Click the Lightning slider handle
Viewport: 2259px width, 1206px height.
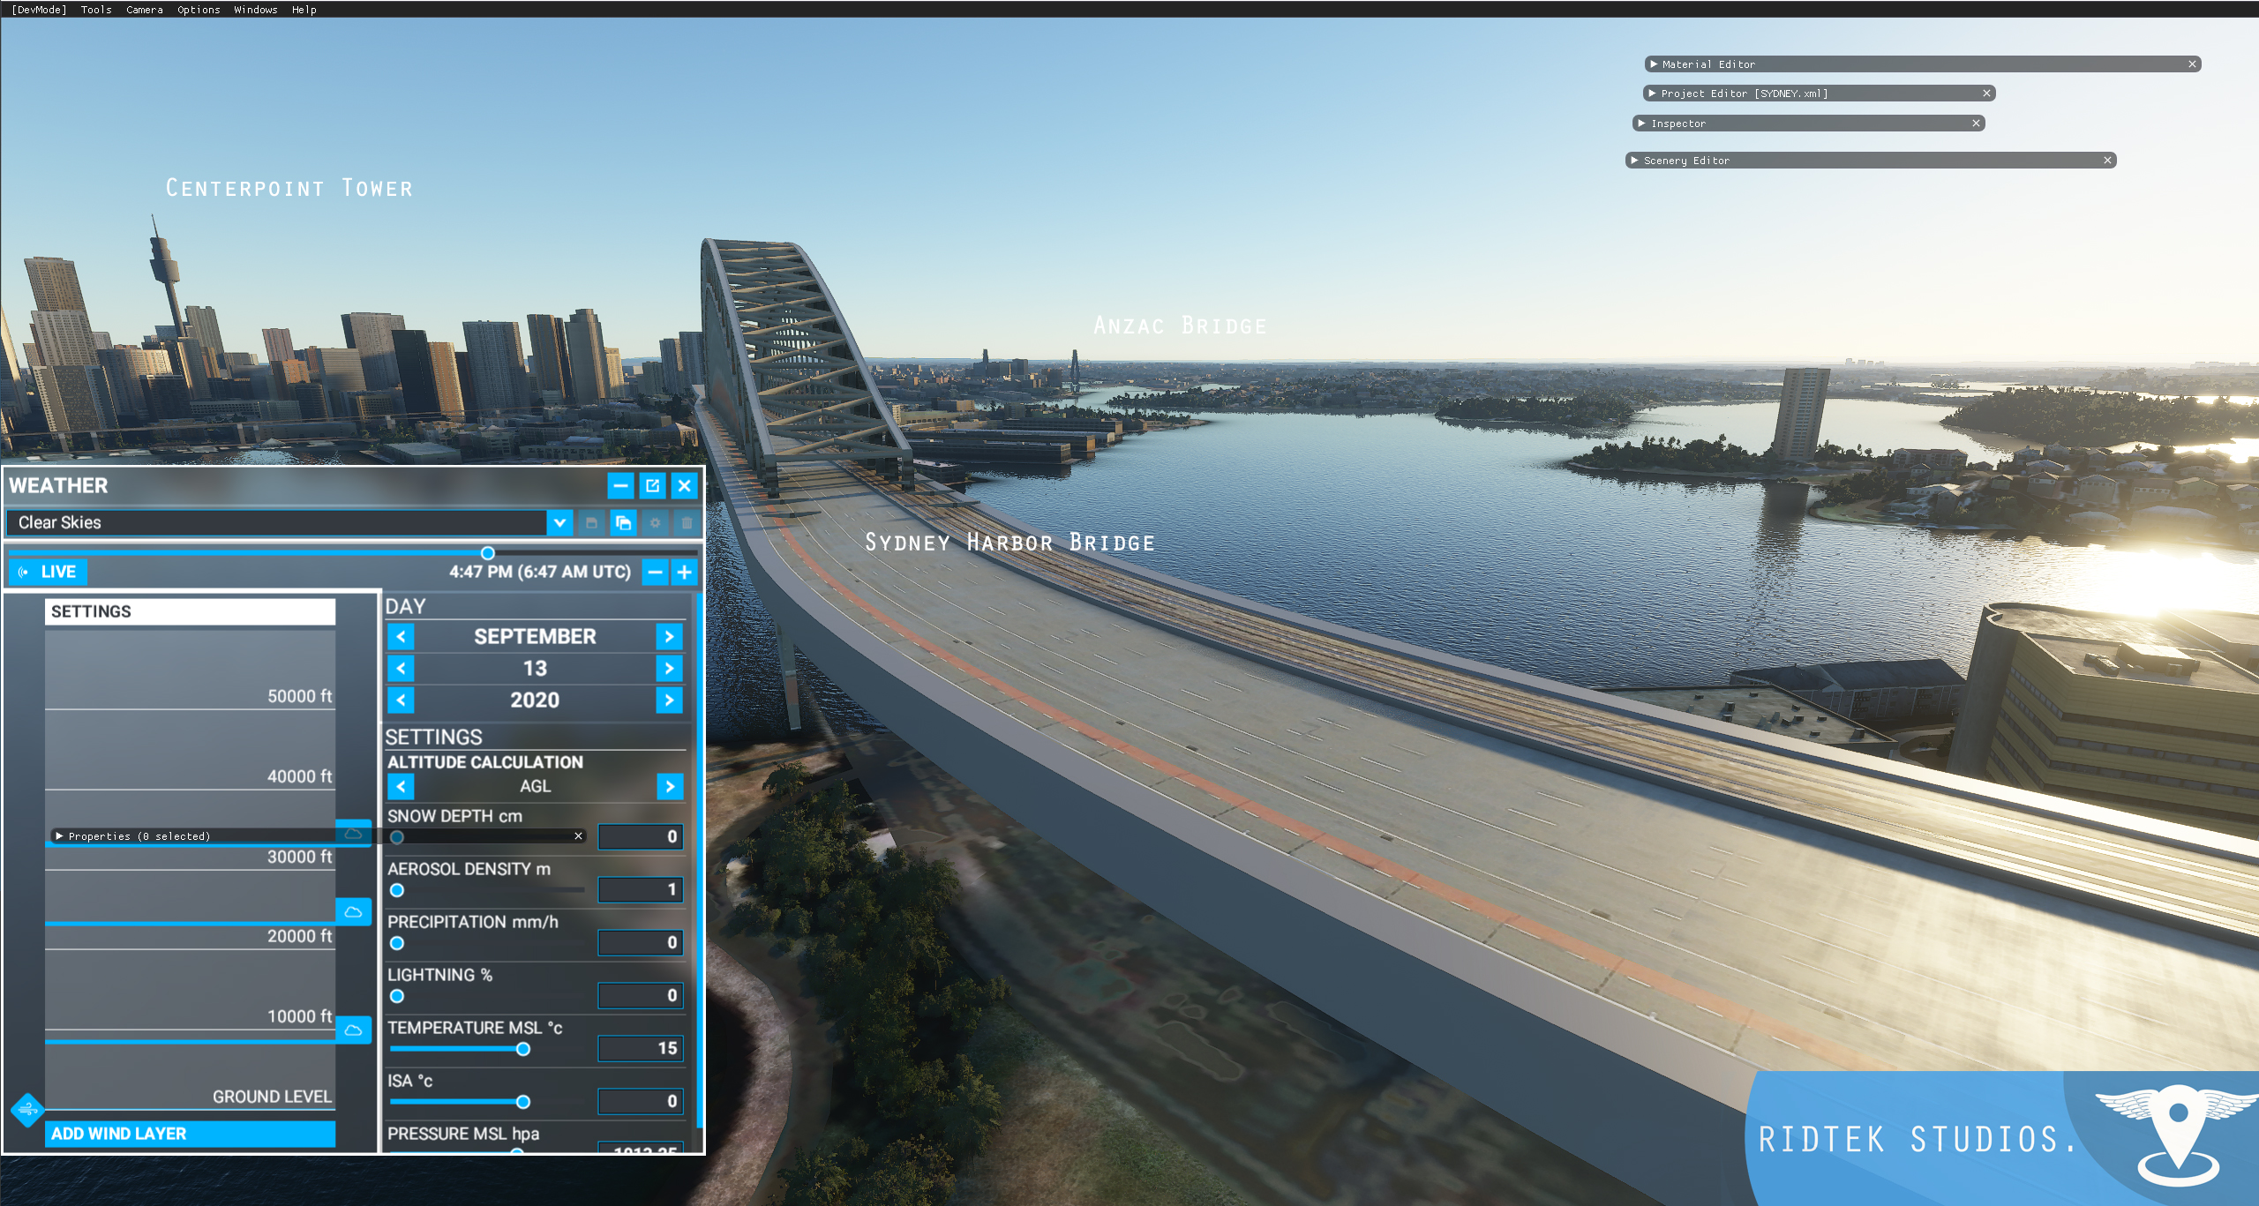click(397, 996)
